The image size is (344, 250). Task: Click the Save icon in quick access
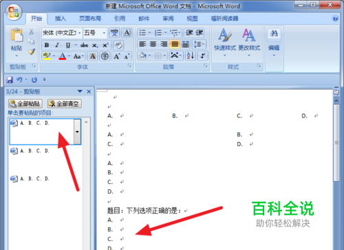click(x=10, y=80)
